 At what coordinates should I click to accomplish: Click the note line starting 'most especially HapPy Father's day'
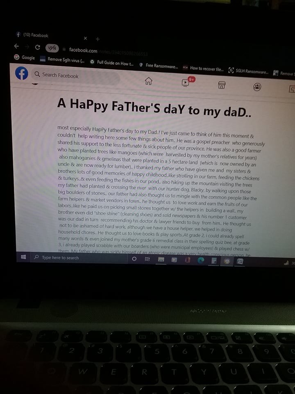coord(156,133)
